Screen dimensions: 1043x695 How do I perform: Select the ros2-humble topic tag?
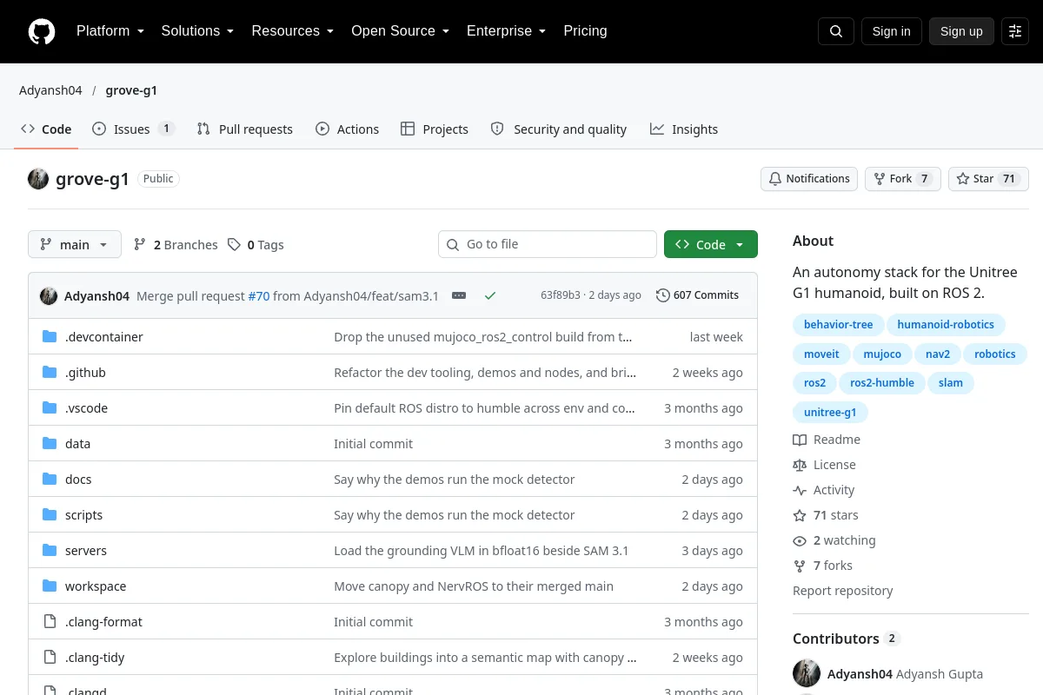[882, 382]
